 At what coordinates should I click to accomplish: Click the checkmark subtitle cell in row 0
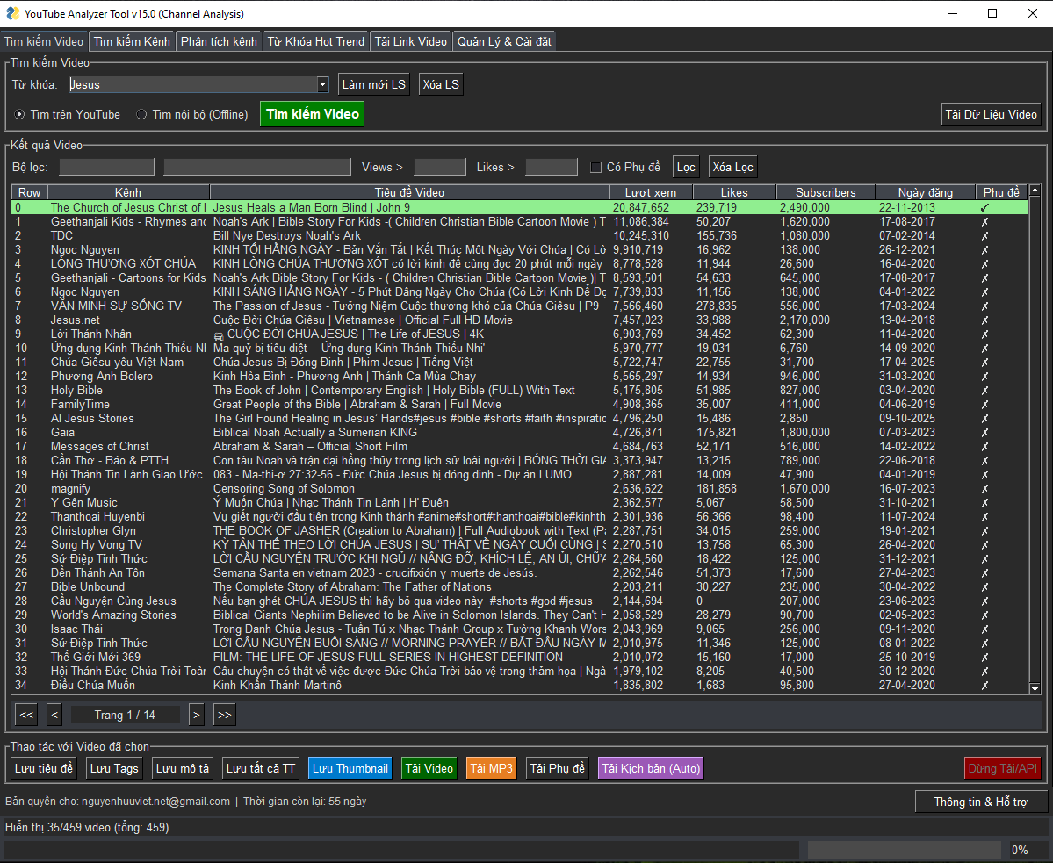click(x=984, y=208)
